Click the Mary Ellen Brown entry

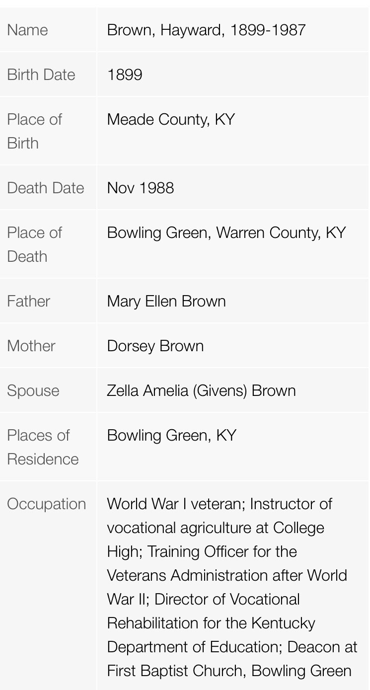166,301
